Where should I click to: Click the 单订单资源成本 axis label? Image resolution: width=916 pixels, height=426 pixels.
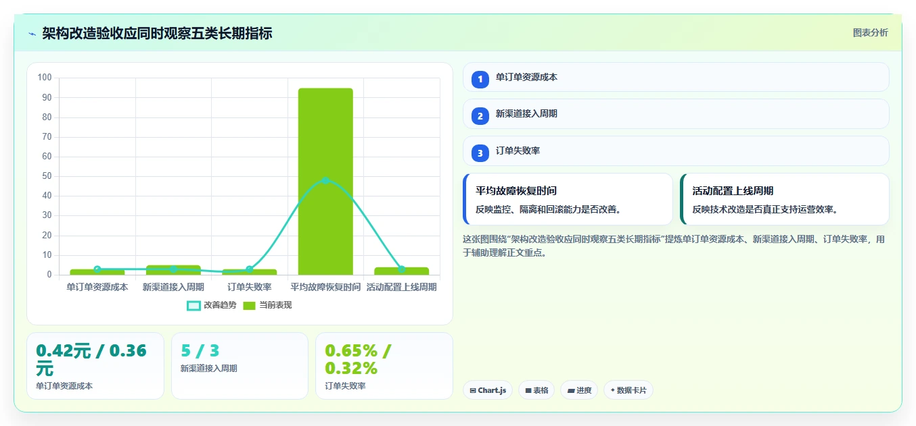click(x=97, y=287)
